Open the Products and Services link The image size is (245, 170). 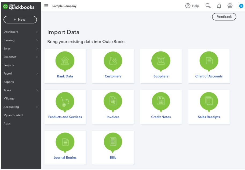(65, 117)
